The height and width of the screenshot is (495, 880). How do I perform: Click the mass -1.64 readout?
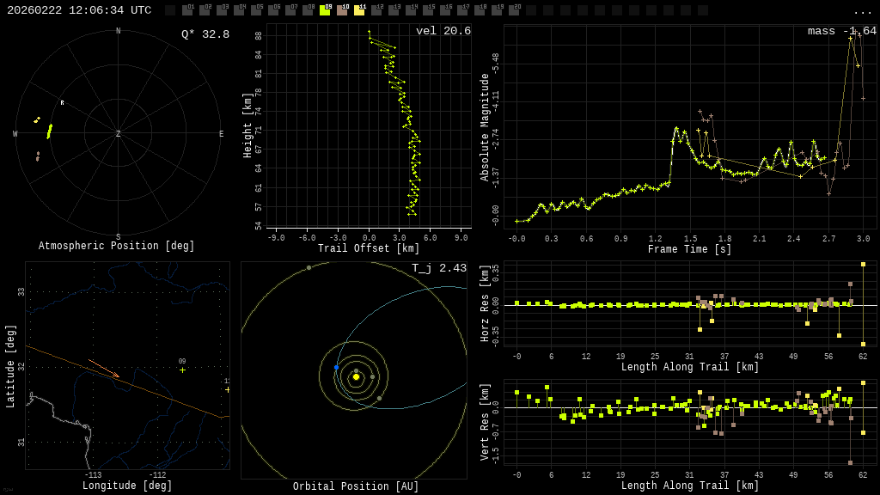(x=841, y=31)
